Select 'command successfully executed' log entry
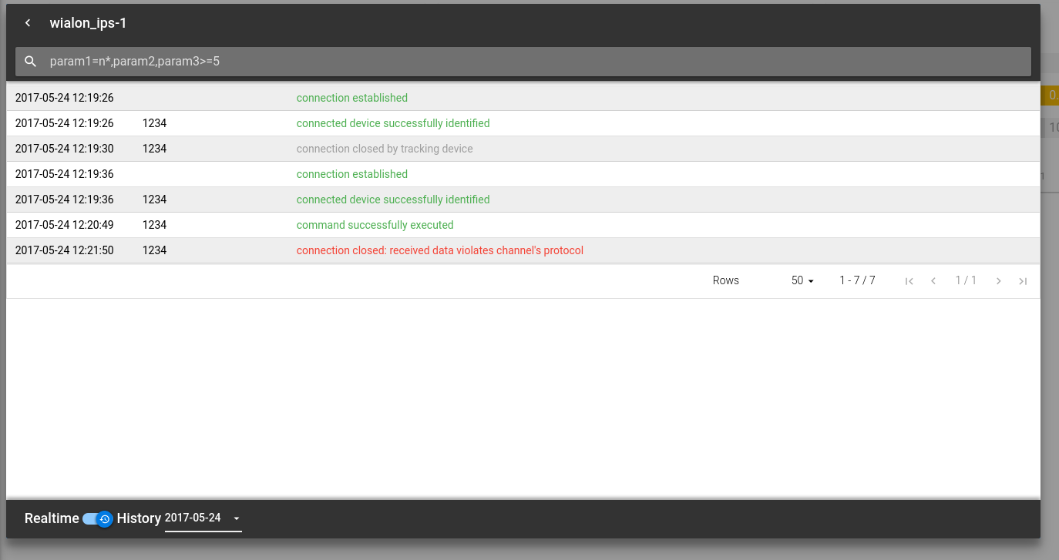Screen dimensions: 1059x560 point(523,225)
